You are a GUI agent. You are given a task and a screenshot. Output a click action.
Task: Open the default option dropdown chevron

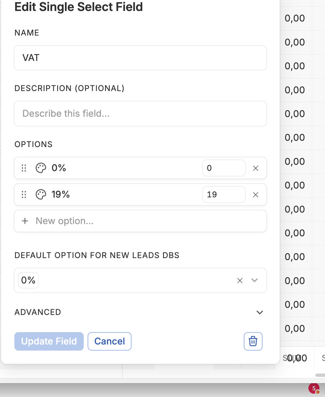[x=255, y=280]
